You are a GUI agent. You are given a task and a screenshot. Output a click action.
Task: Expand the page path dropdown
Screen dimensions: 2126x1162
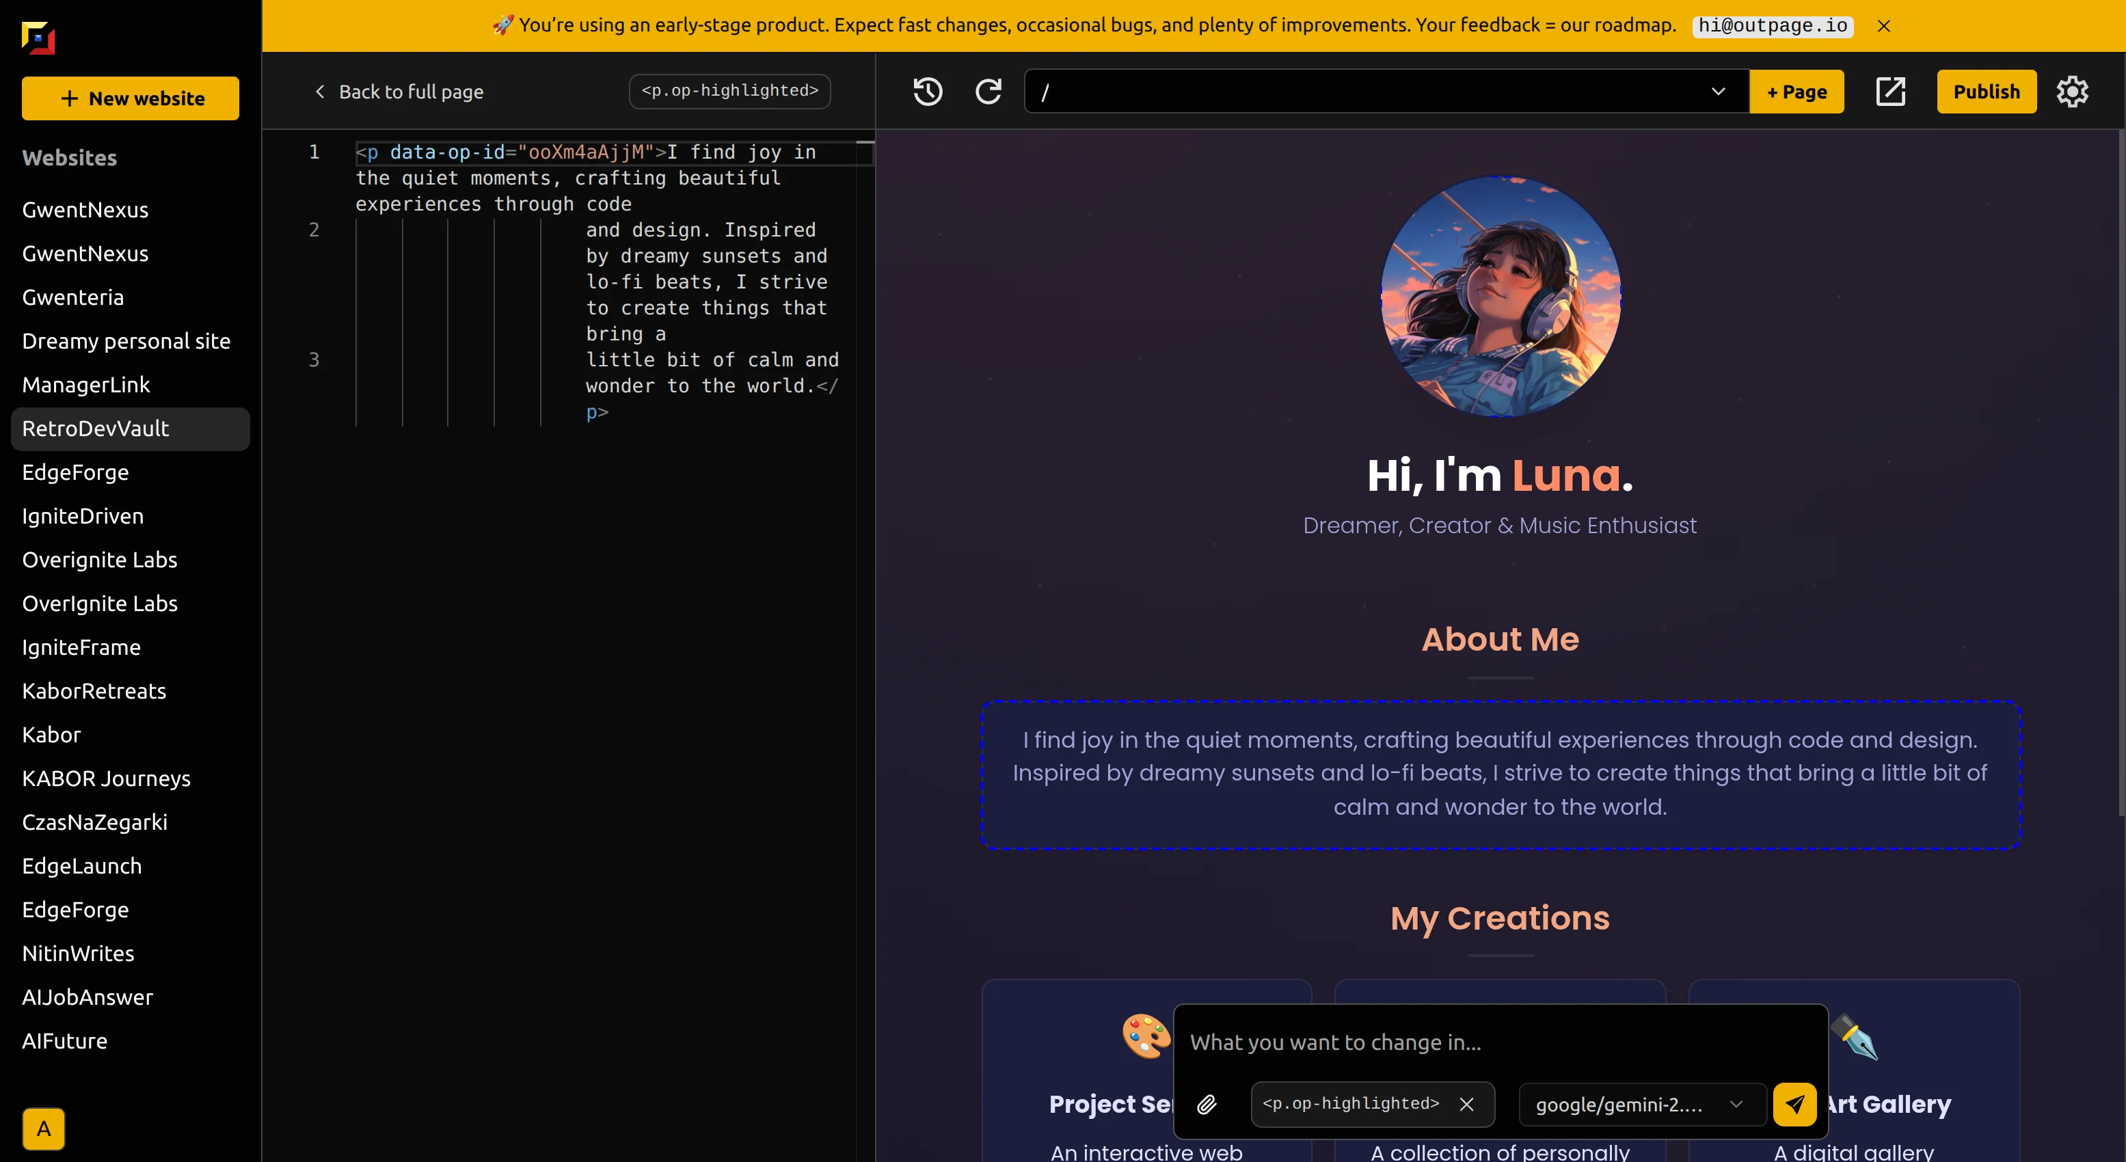click(1717, 92)
